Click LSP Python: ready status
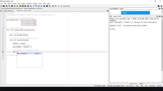The image size is (163, 91). click(100, 86)
